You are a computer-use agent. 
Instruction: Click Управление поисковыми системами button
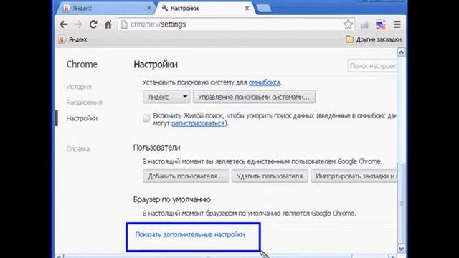[x=254, y=97]
